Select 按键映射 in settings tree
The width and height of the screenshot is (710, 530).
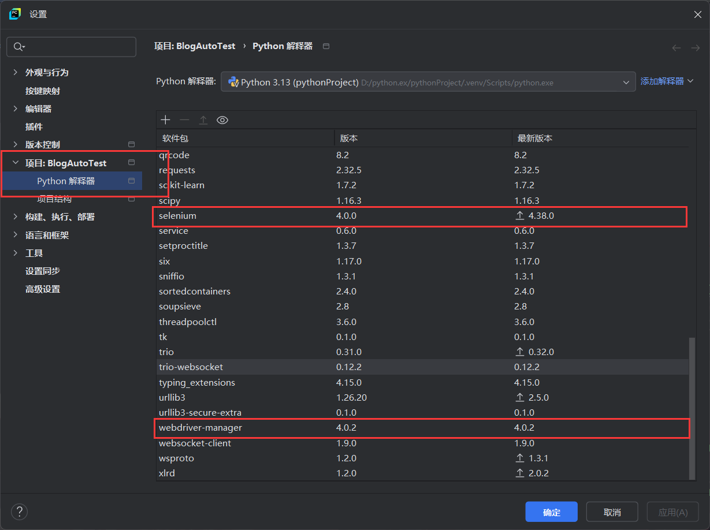point(43,91)
